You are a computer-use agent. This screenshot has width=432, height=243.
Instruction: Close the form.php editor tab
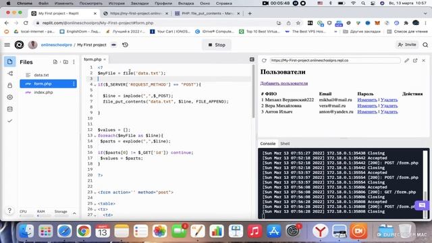click(105, 59)
